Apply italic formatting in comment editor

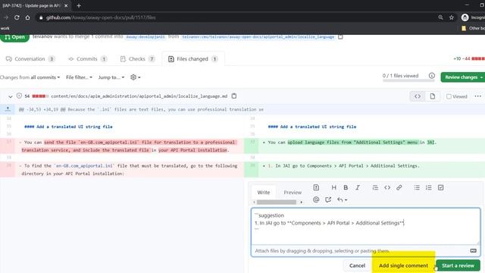[x=358, y=187]
